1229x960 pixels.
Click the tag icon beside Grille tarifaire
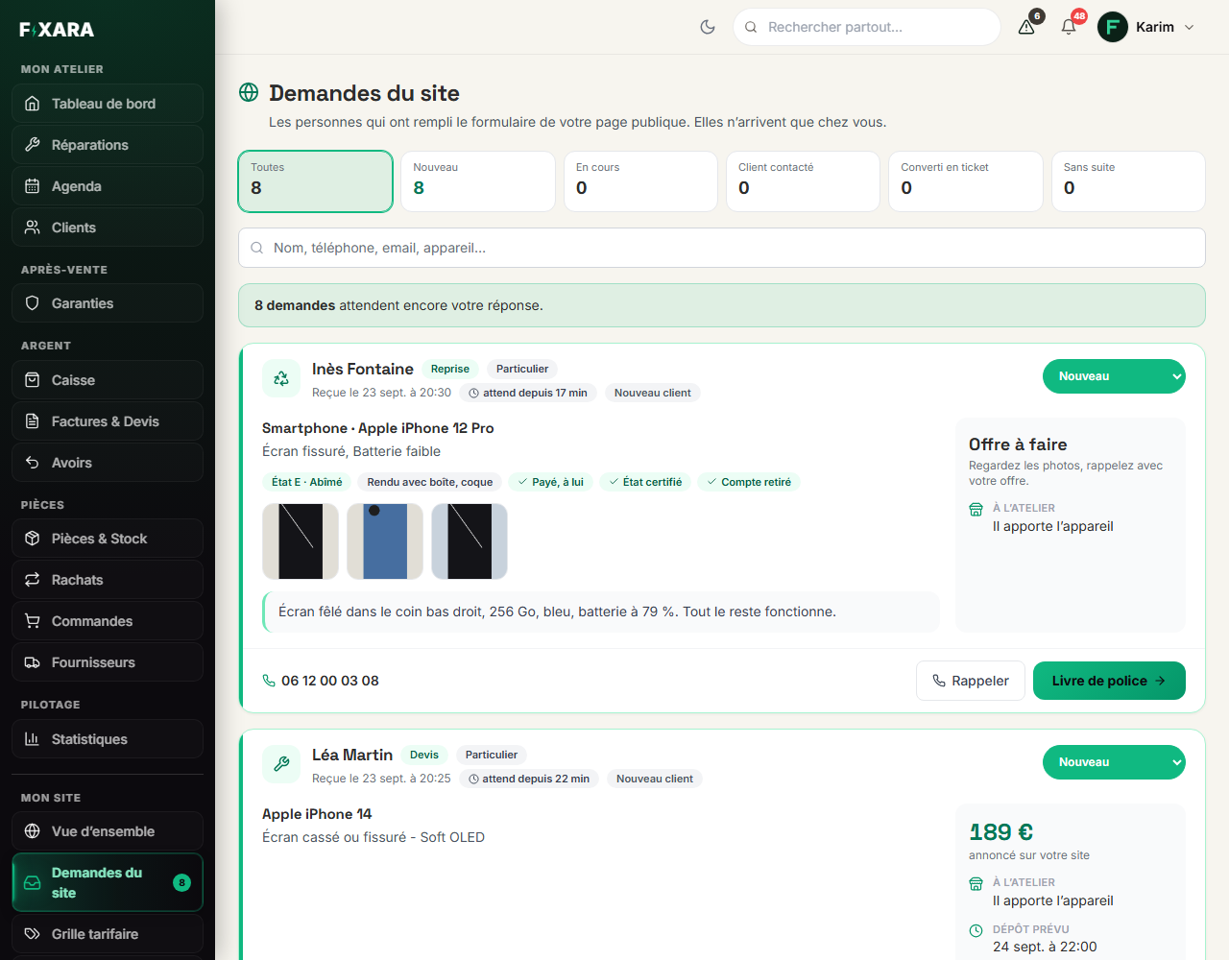[x=33, y=934]
